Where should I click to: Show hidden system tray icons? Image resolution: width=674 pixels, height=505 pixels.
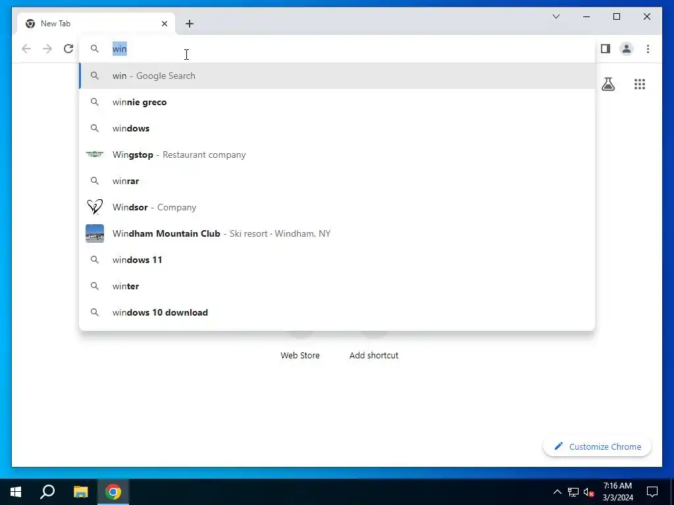pyautogui.click(x=557, y=492)
